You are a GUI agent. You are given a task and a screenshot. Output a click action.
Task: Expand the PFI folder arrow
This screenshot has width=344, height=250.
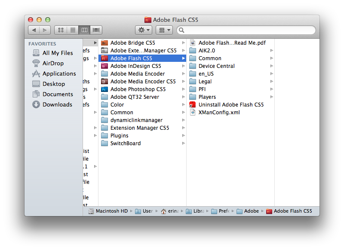pyautogui.click(x=272, y=89)
